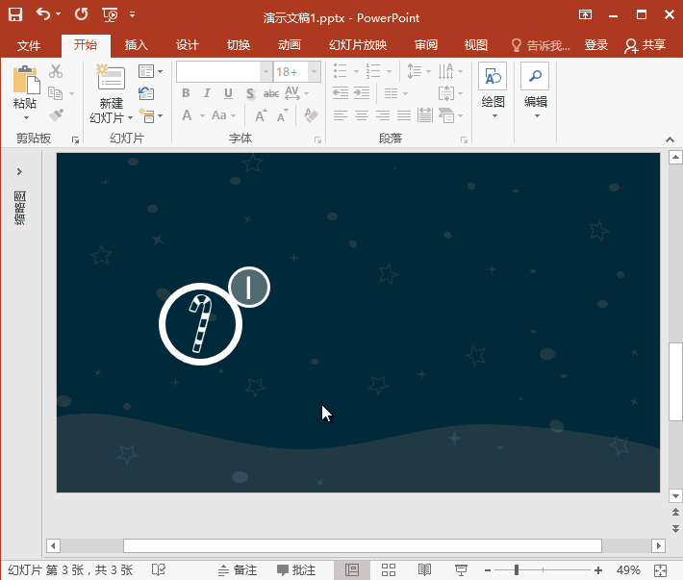Toggle Normal view button in status bar
This screenshot has height=580, width=683.
[x=352, y=570]
